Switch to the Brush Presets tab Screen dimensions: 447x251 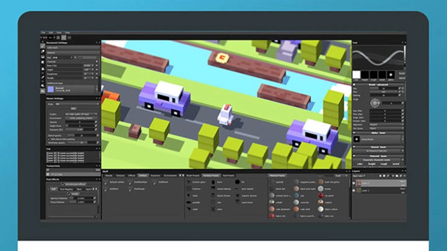193,175
